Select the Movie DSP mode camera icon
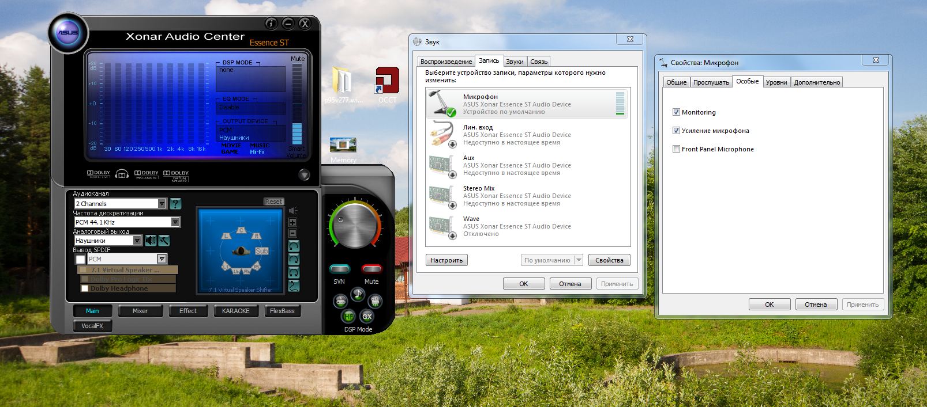The height and width of the screenshot is (407, 927). [x=375, y=301]
